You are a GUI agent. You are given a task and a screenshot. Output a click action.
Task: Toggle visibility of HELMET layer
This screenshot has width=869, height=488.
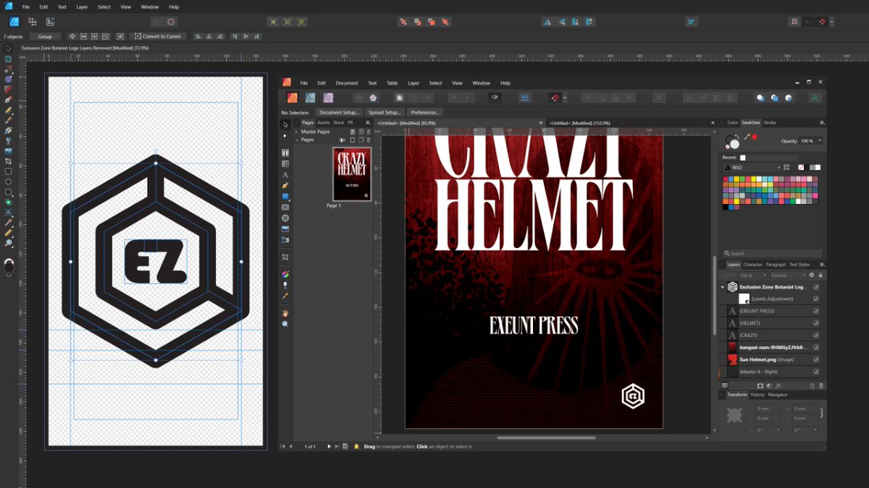816,323
